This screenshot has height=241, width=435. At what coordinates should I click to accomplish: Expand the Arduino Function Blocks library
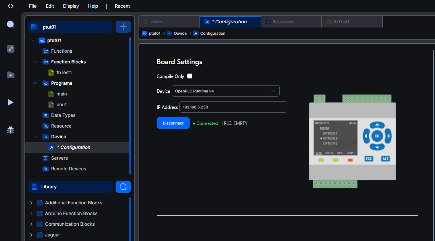pos(31,214)
